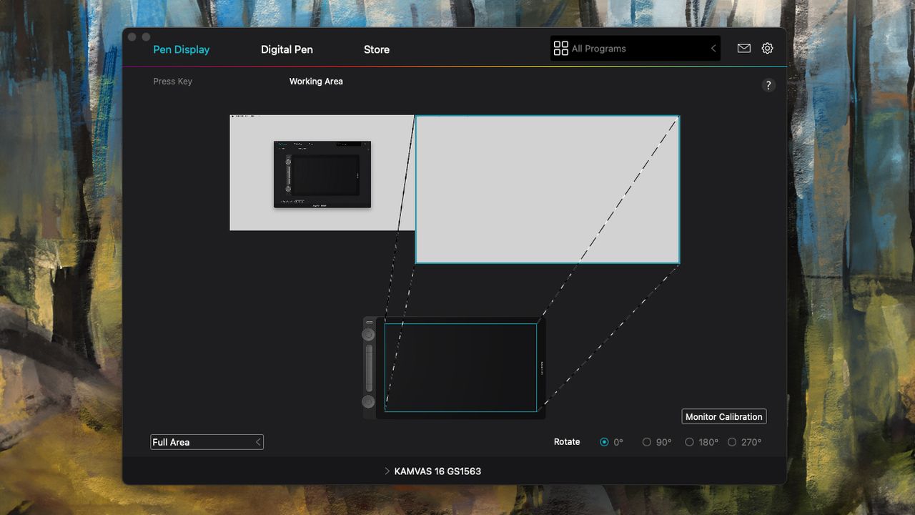Switch to the Digital Pen tab

pos(287,49)
